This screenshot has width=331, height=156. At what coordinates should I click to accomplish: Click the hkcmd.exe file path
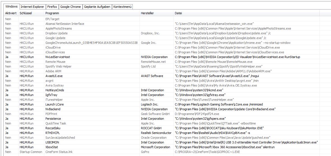coord(199,90)
